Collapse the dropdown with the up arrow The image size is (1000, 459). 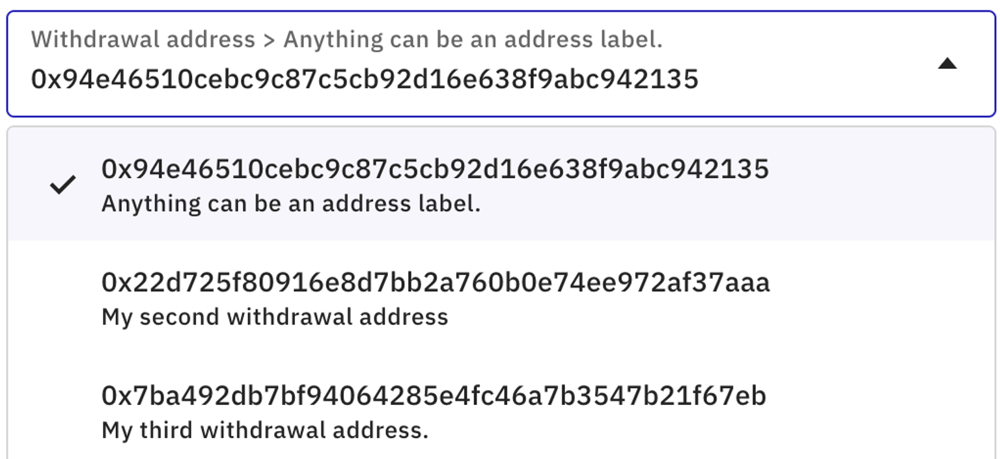pos(947,64)
